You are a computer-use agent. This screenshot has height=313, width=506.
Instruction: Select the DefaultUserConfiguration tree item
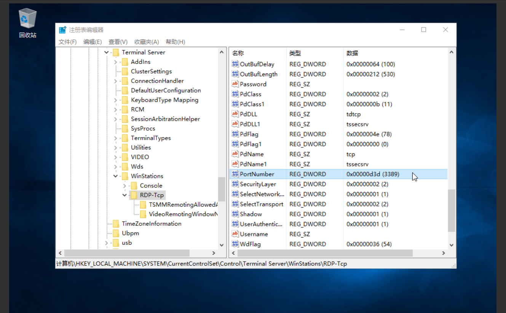[166, 90]
